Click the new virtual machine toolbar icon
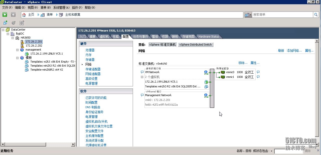The width and height of the screenshot is (321, 155). pos(5,23)
